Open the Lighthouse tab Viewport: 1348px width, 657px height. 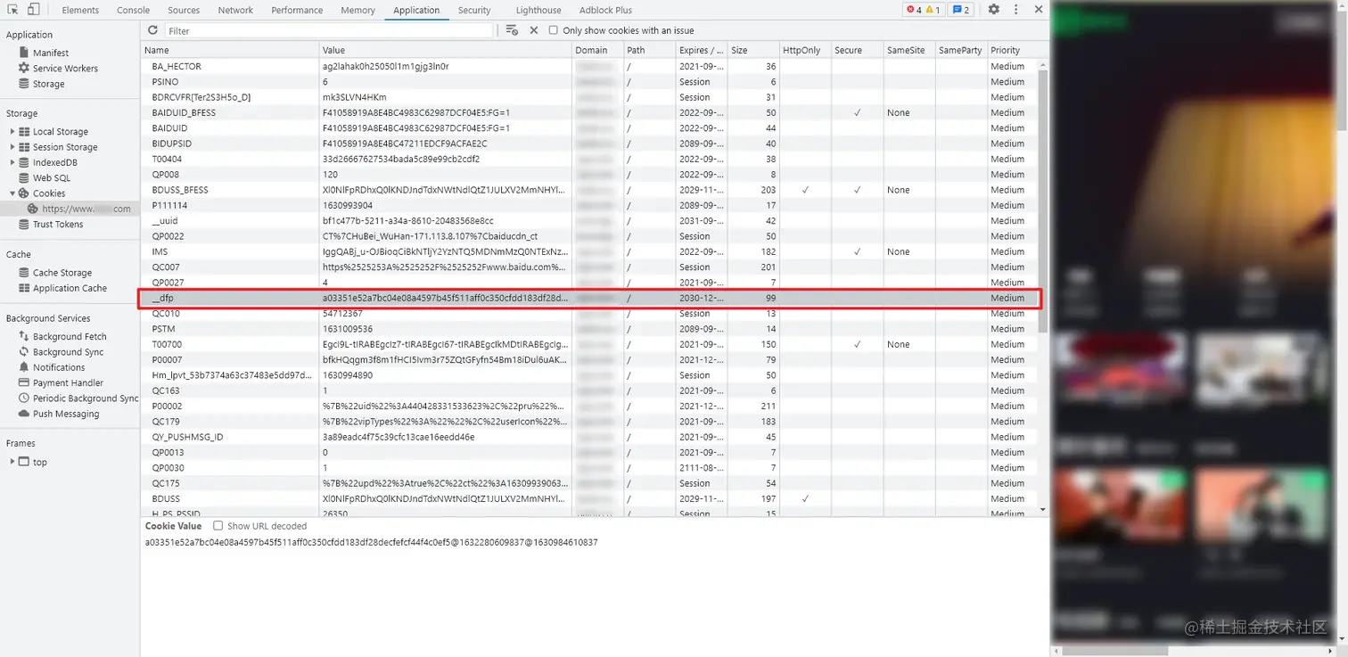pos(538,10)
